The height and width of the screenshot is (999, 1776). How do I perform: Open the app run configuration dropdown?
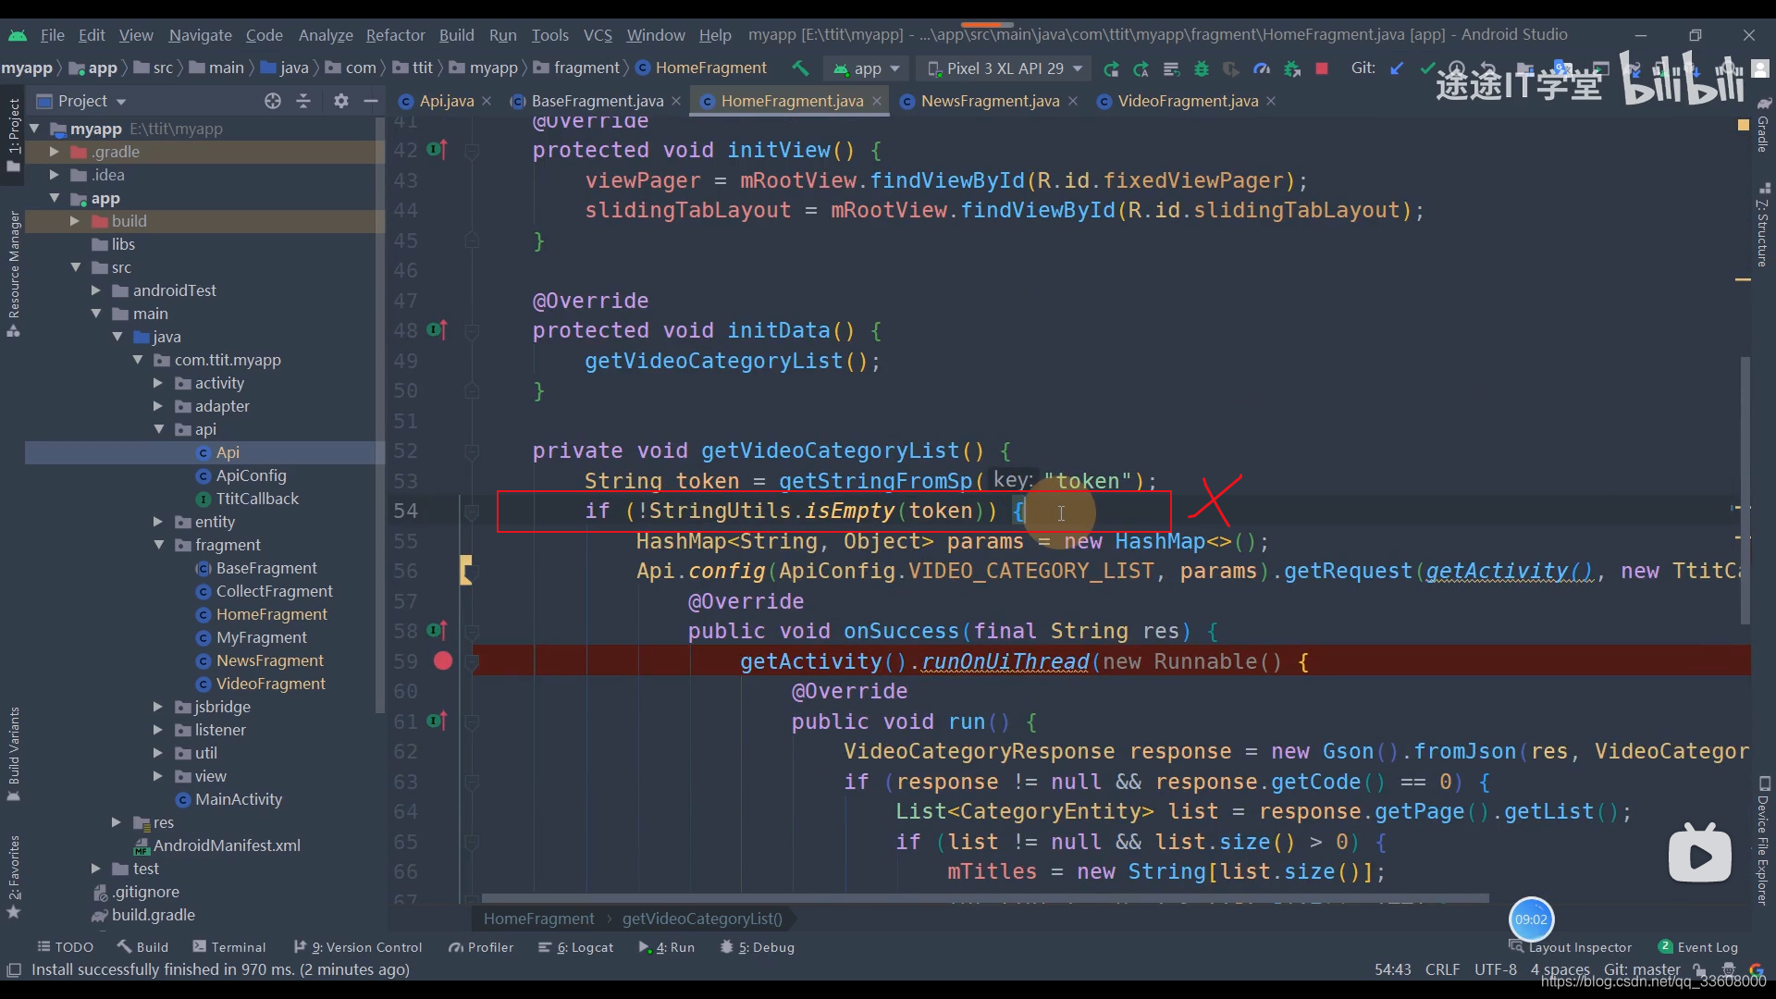tap(867, 68)
